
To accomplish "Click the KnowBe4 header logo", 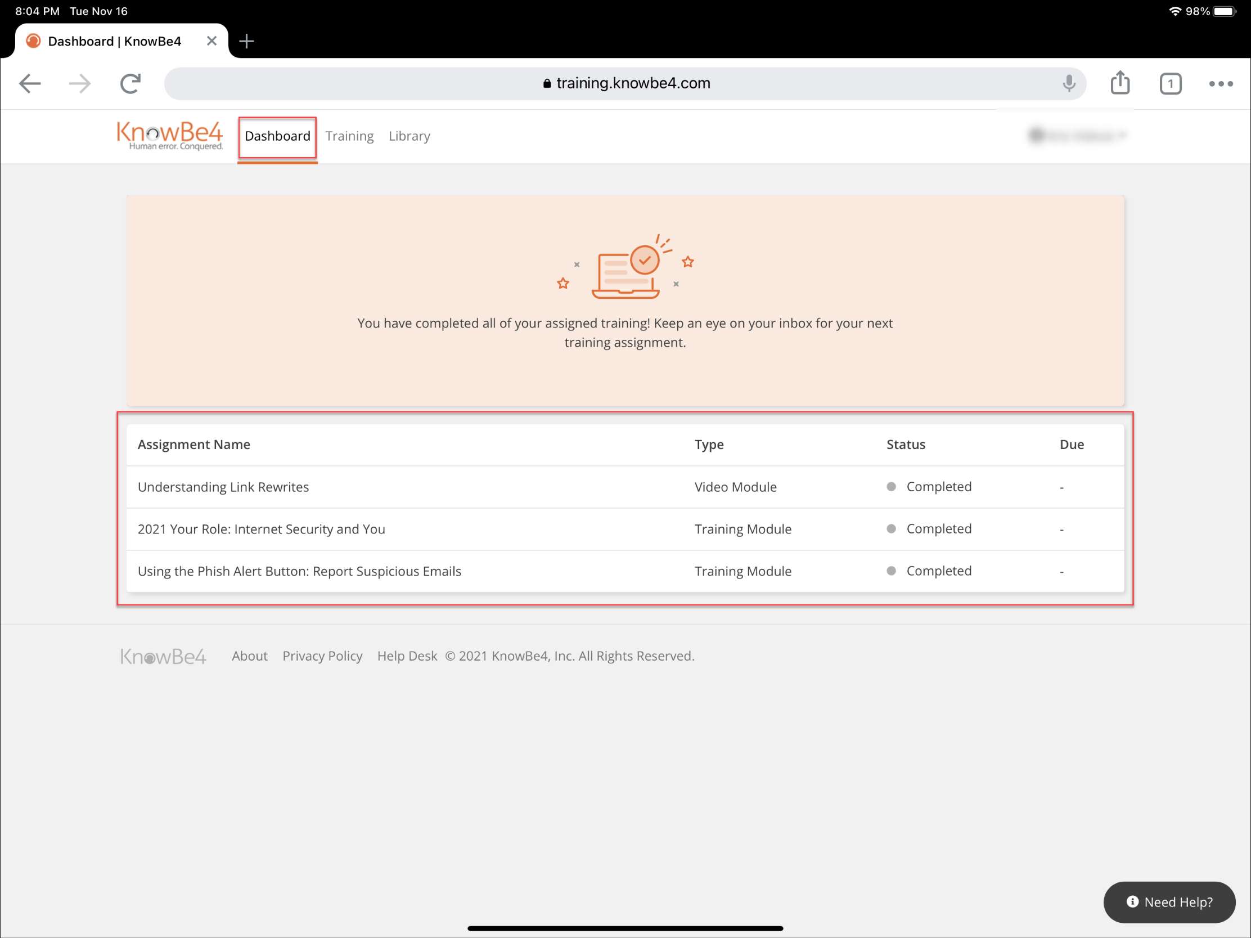I will point(170,136).
